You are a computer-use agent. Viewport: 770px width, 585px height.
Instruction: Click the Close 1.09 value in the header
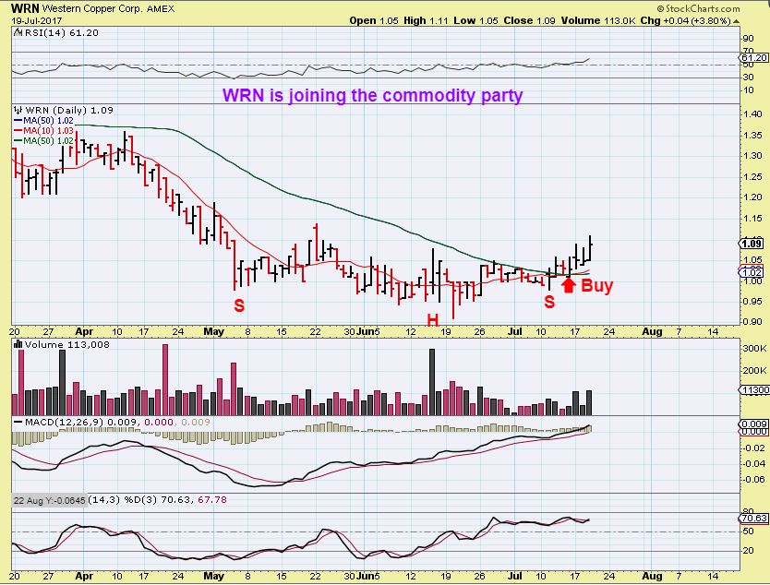[x=529, y=20]
